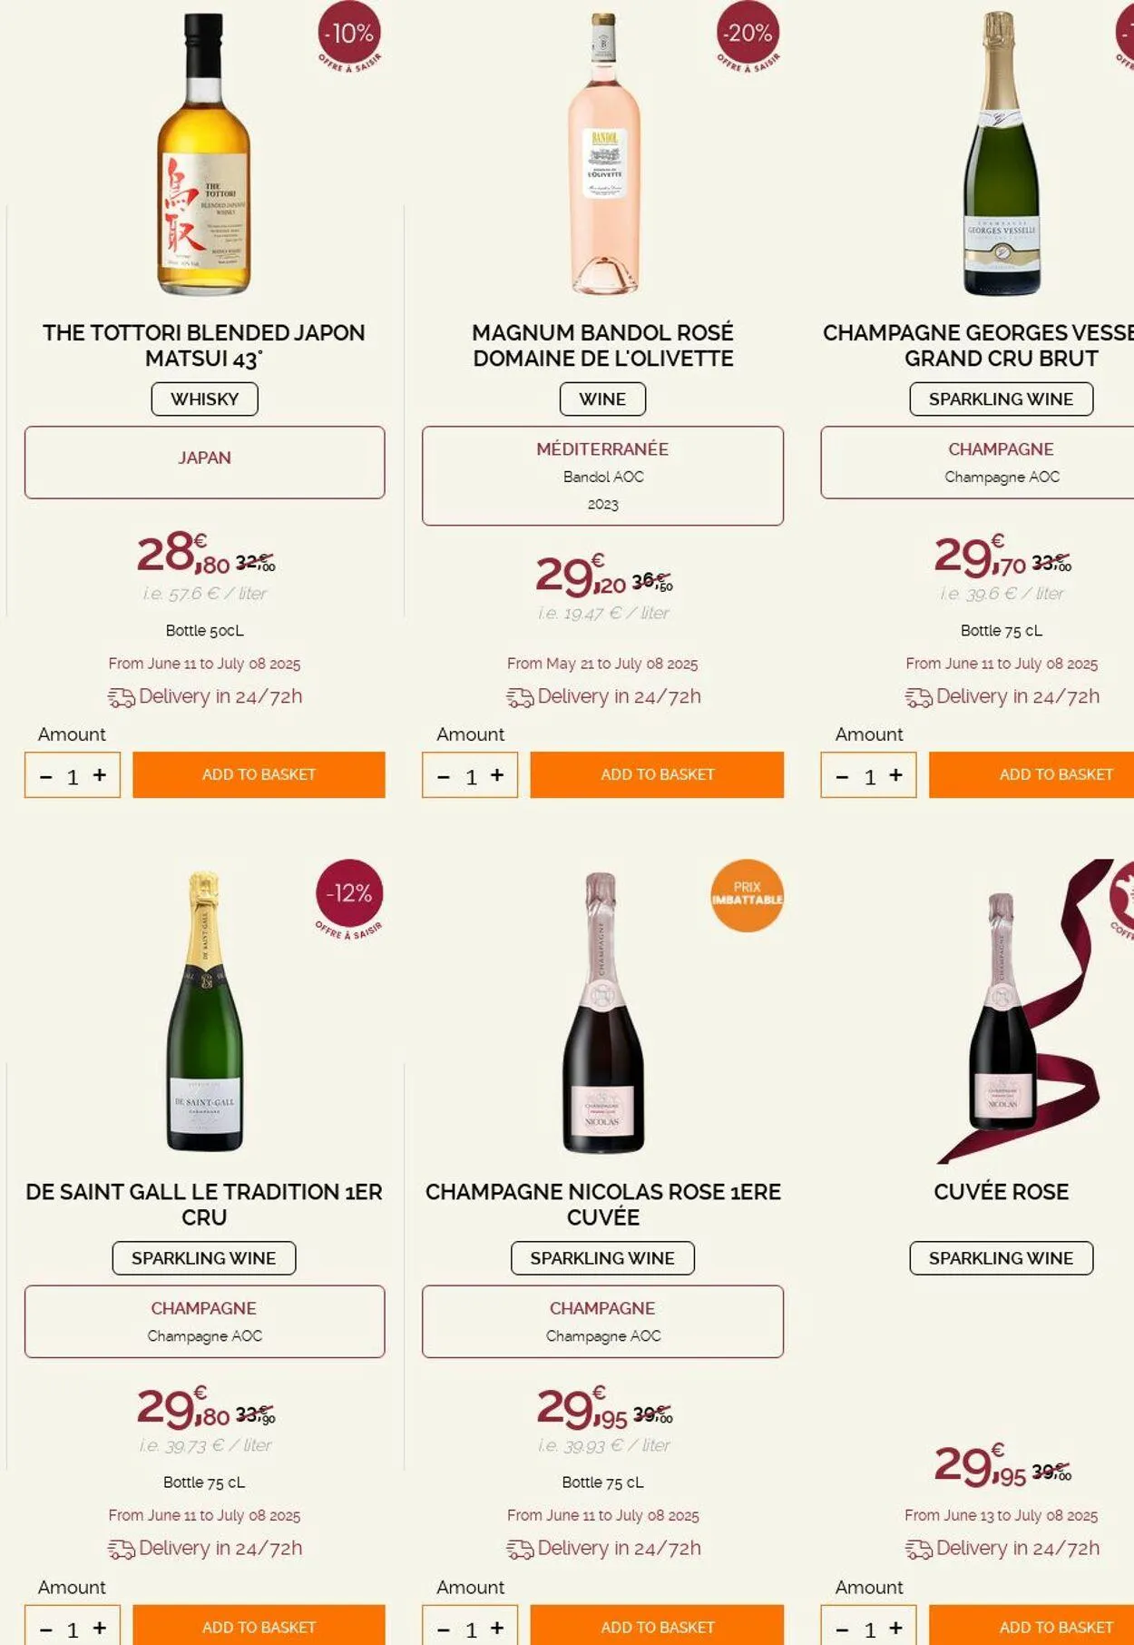Viewport: 1134px width, 1645px height.
Task: Click the -10% offer badge
Action: pyautogui.click(x=350, y=34)
